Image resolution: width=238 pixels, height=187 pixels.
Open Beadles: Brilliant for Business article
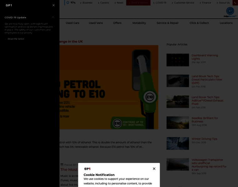pyautogui.click(x=204, y=120)
